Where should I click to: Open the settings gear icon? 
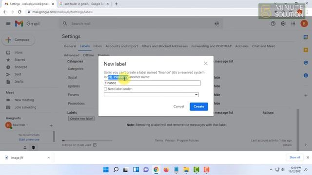tap(283, 24)
